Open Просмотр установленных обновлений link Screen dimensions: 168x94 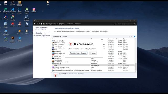[x=42, y=32]
